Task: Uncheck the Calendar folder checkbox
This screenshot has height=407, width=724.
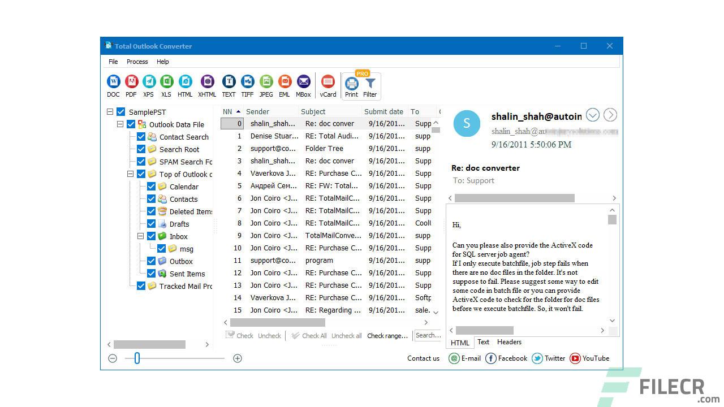Action: tap(152, 187)
